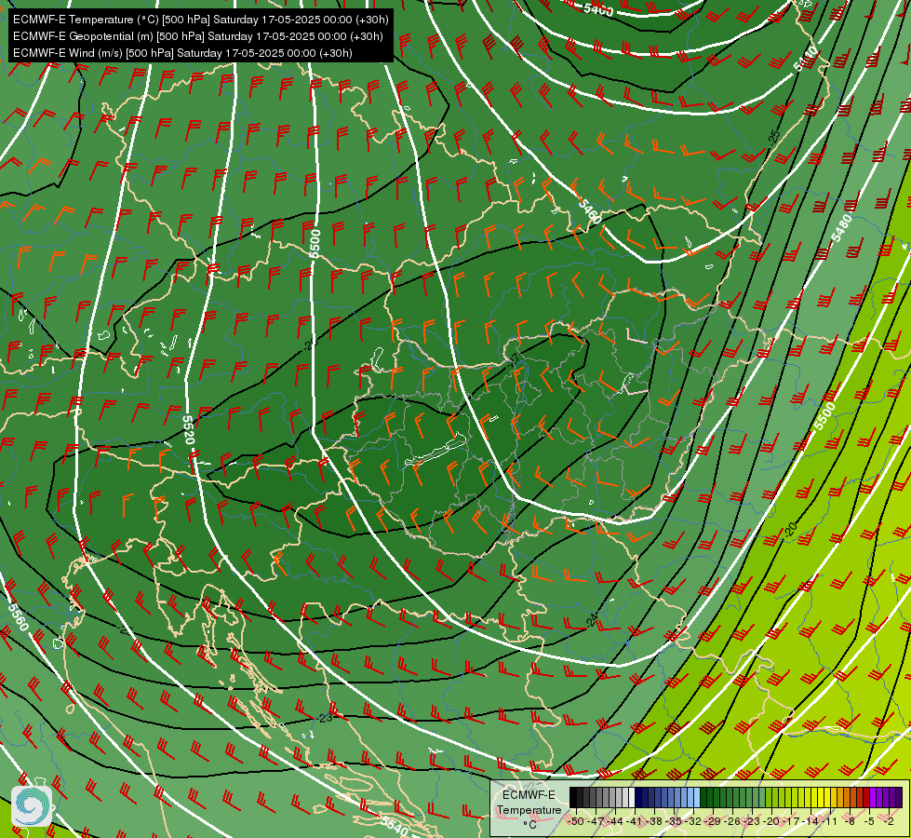Image resolution: width=911 pixels, height=838 pixels.
Task: Click the -47 tick label in legend
Action: (x=596, y=821)
